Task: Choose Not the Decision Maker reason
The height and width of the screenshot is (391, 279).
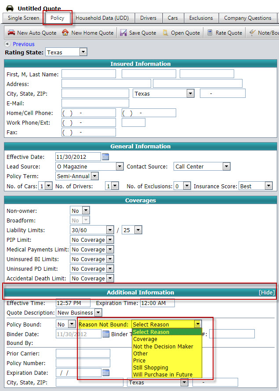Action: (x=167, y=346)
